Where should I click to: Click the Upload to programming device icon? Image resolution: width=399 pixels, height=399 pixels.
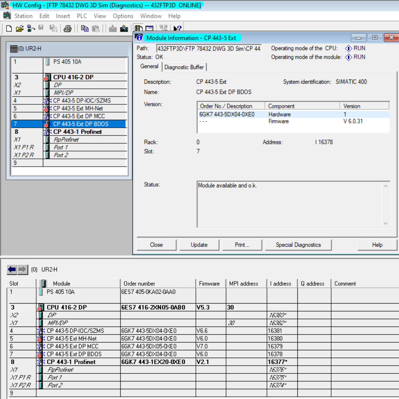pos(124,28)
